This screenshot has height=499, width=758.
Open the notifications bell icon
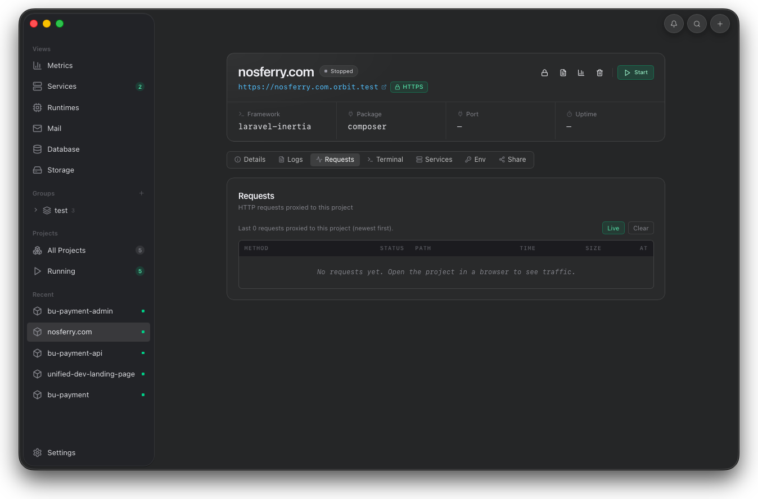674,24
